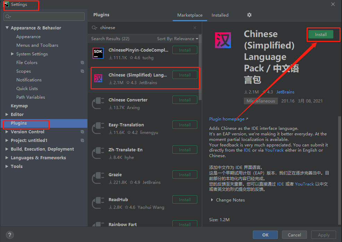The height and width of the screenshot is (242, 342).
Task: Open Sort By: Relevance dropdown
Action: 178,38
